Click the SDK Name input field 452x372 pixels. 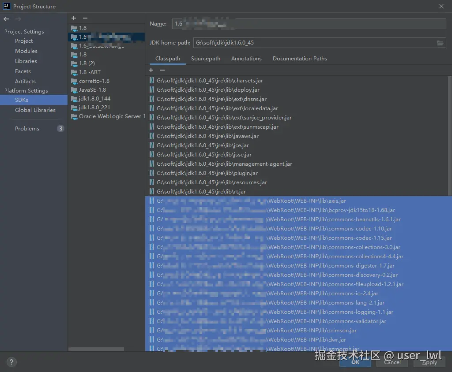(x=309, y=24)
